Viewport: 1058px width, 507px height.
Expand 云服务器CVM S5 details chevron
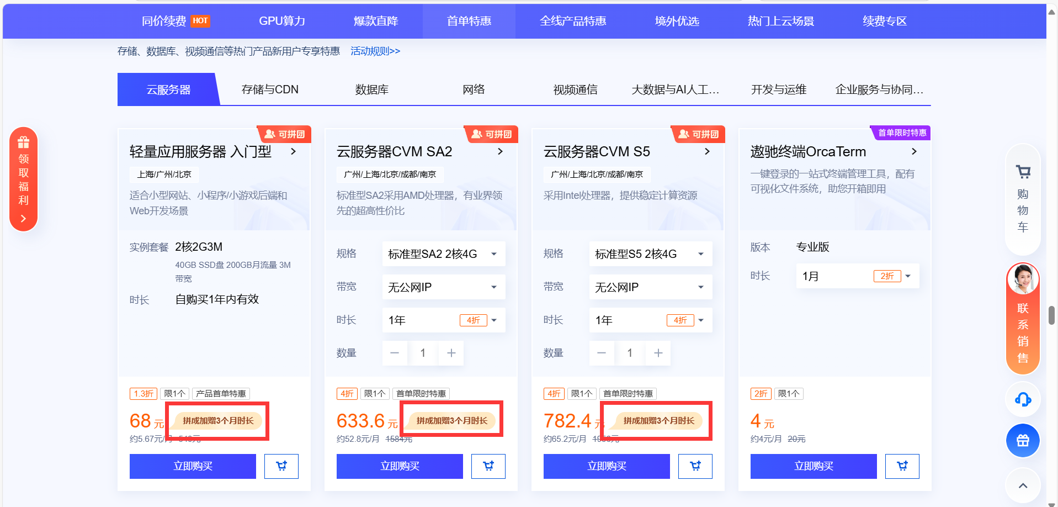coord(708,151)
